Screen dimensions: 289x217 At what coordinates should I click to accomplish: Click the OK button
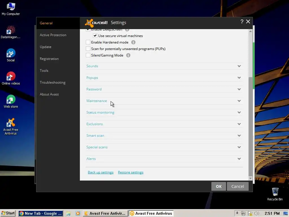tap(219, 186)
